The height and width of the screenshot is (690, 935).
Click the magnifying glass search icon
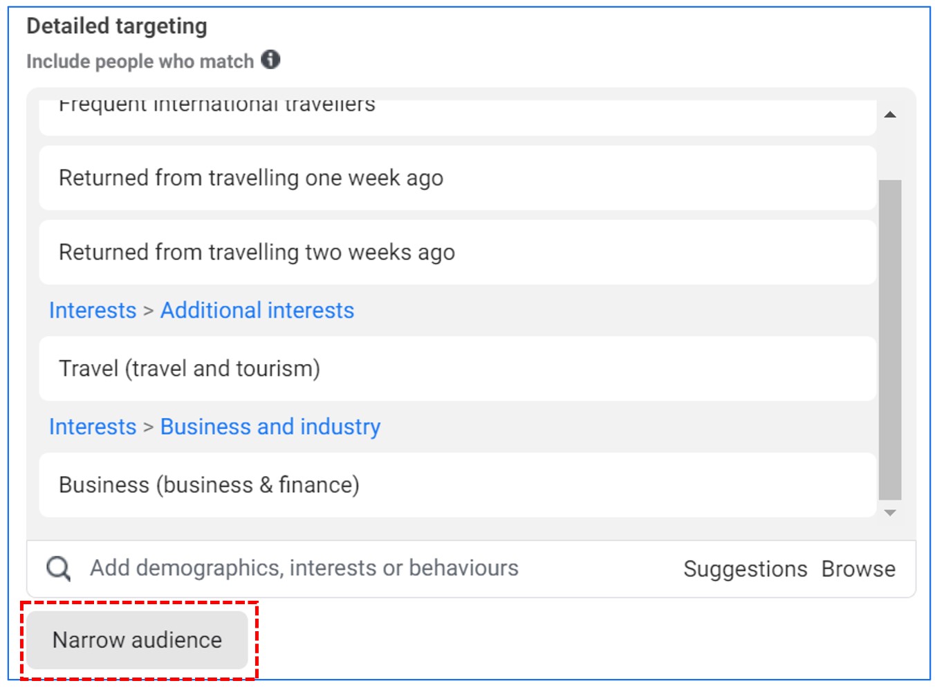coord(58,569)
